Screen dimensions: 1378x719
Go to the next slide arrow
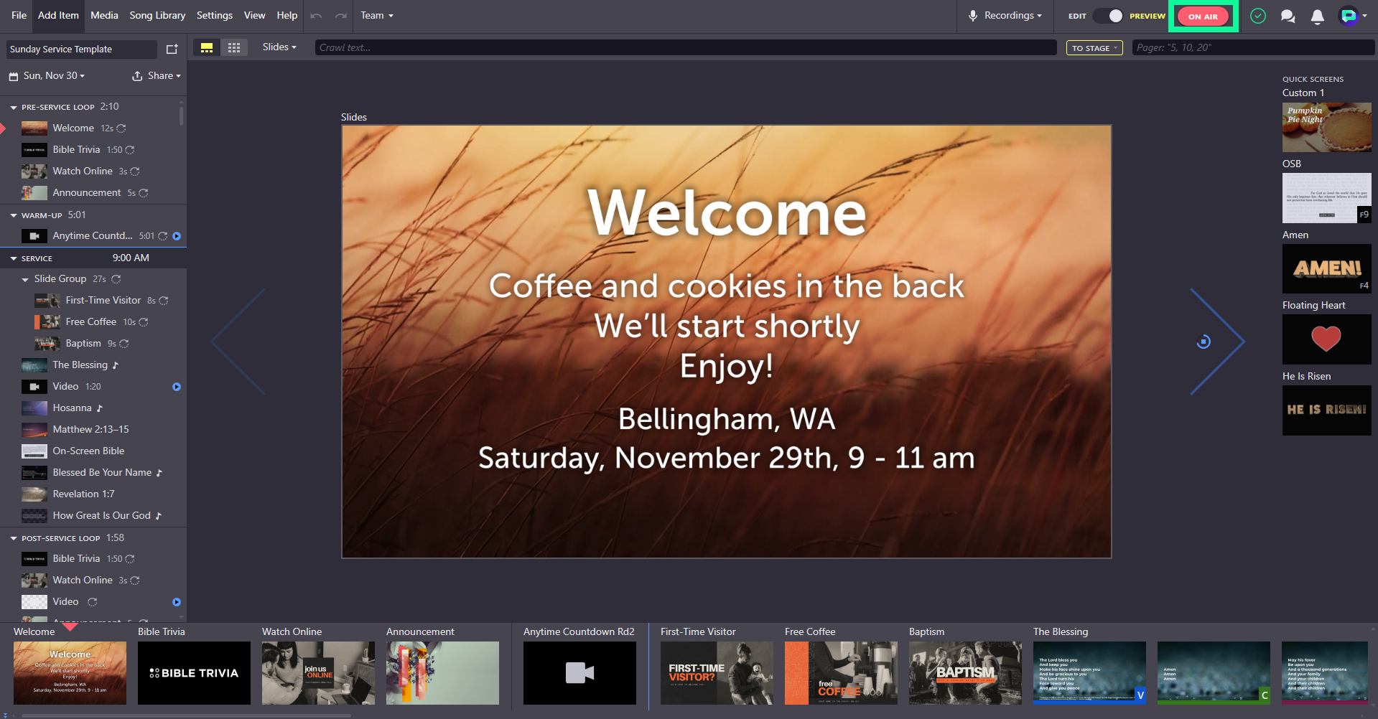[x=1217, y=342]
